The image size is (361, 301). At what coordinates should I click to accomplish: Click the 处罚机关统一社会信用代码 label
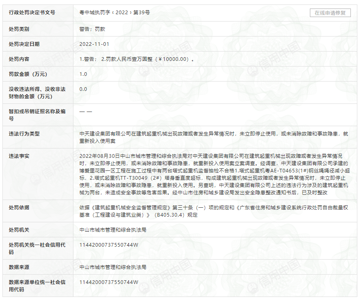(x=37, y=248)
